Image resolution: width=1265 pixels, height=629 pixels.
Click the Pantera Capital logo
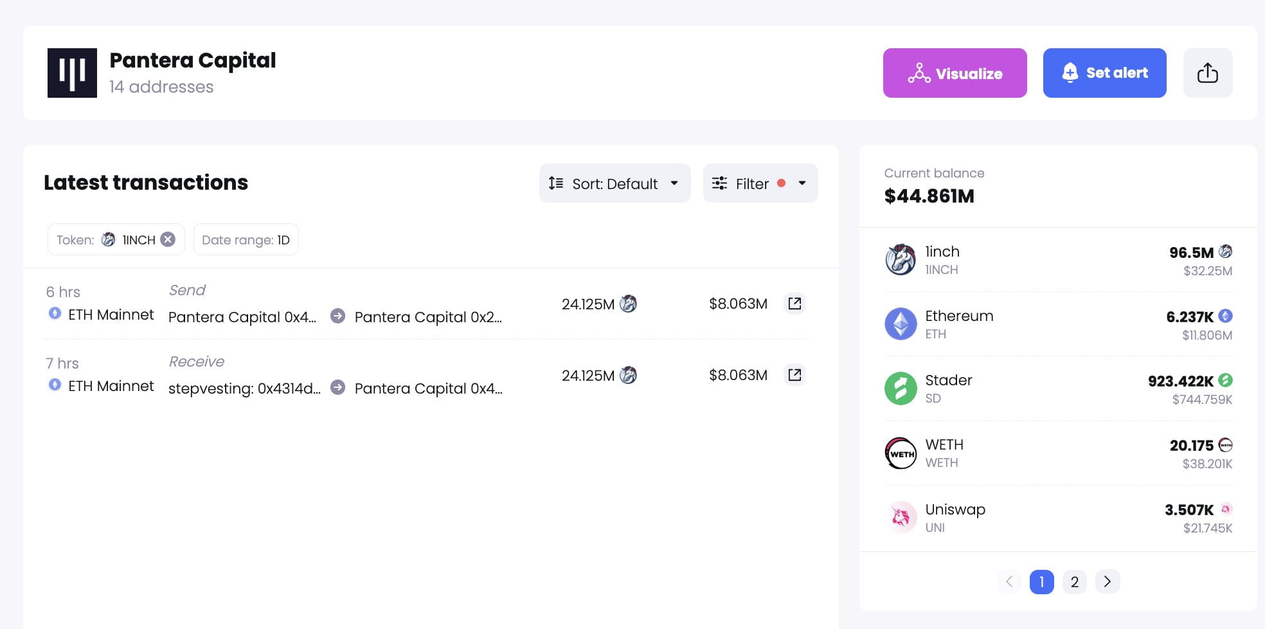tap(72, 73)
